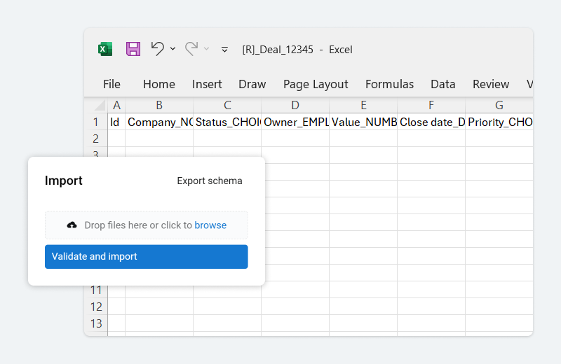Click the cloud upload icon in drop zone
This screenshot has height=364, width=561.
[x=72, y=225]
